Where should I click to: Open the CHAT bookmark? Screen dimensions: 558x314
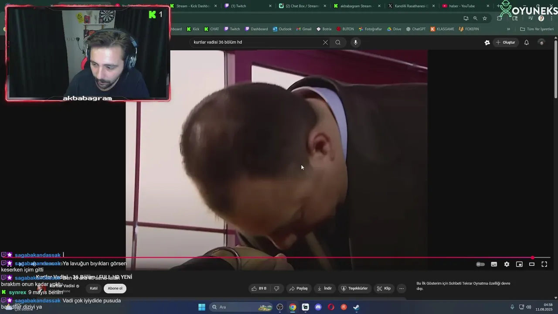tap(211, 29)
